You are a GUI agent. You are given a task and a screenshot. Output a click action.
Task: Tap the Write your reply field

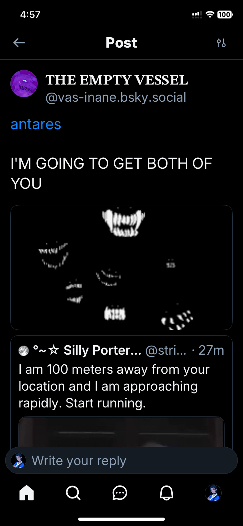click(121, 461)
